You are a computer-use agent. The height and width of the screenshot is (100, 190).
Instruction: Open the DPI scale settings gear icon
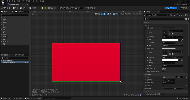[x=141, y=95]
